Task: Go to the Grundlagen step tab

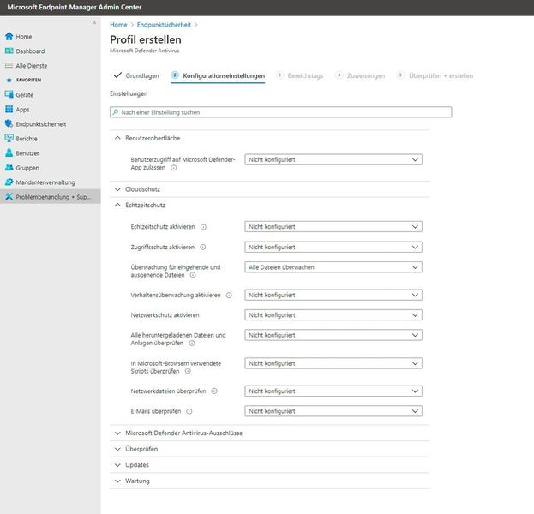Action: 136,75
